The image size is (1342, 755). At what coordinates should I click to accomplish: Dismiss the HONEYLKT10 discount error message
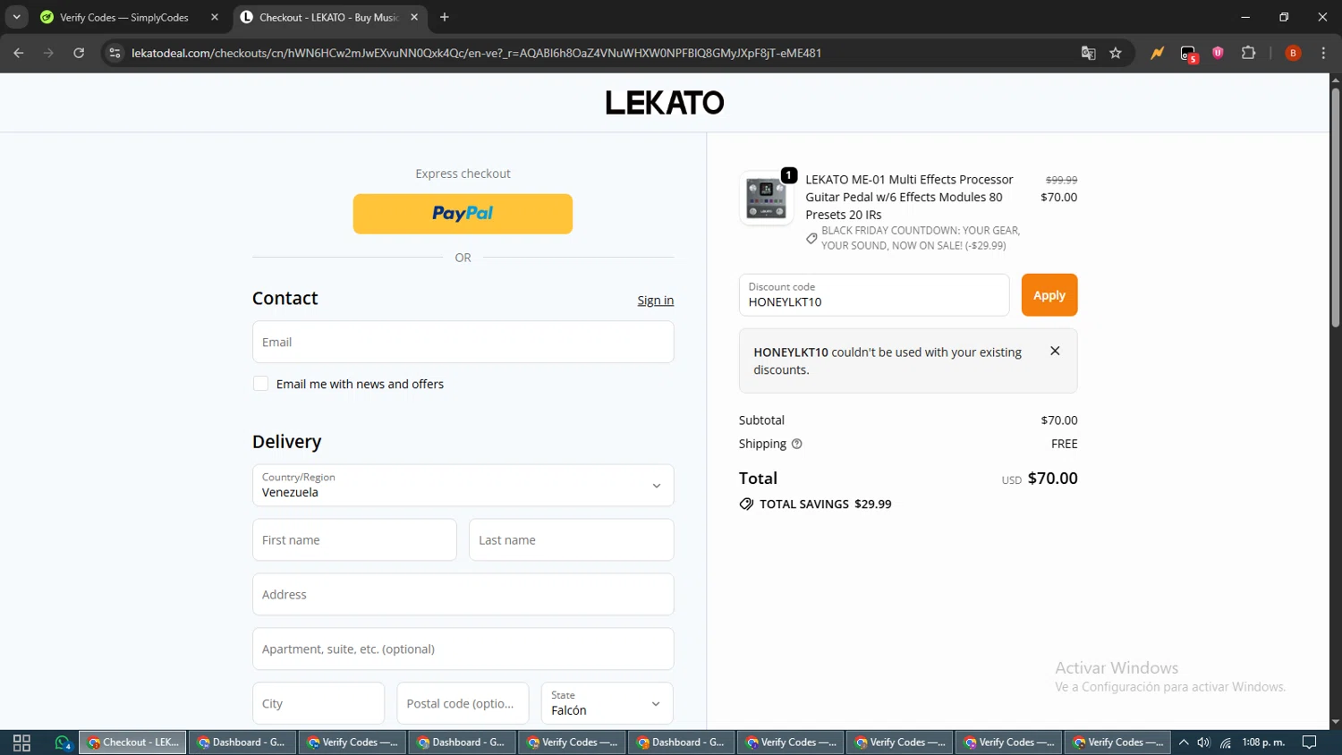click(x=1055, y=351)
